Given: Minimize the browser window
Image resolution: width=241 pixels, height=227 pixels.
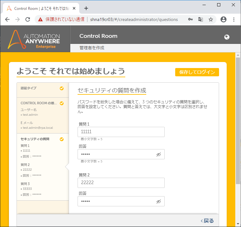Looking at the screenshot, I should pos(204,5).
